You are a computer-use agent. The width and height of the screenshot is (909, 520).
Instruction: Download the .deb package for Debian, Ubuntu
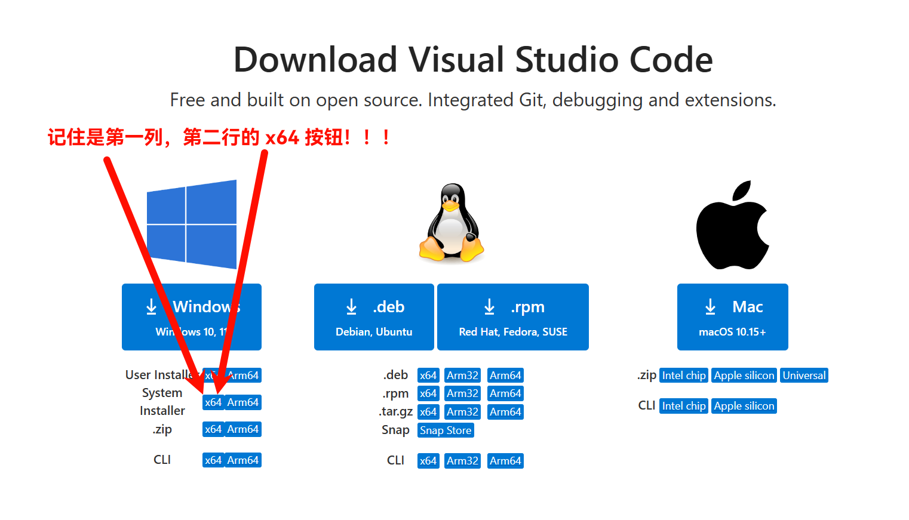click(x=374, y=317)
